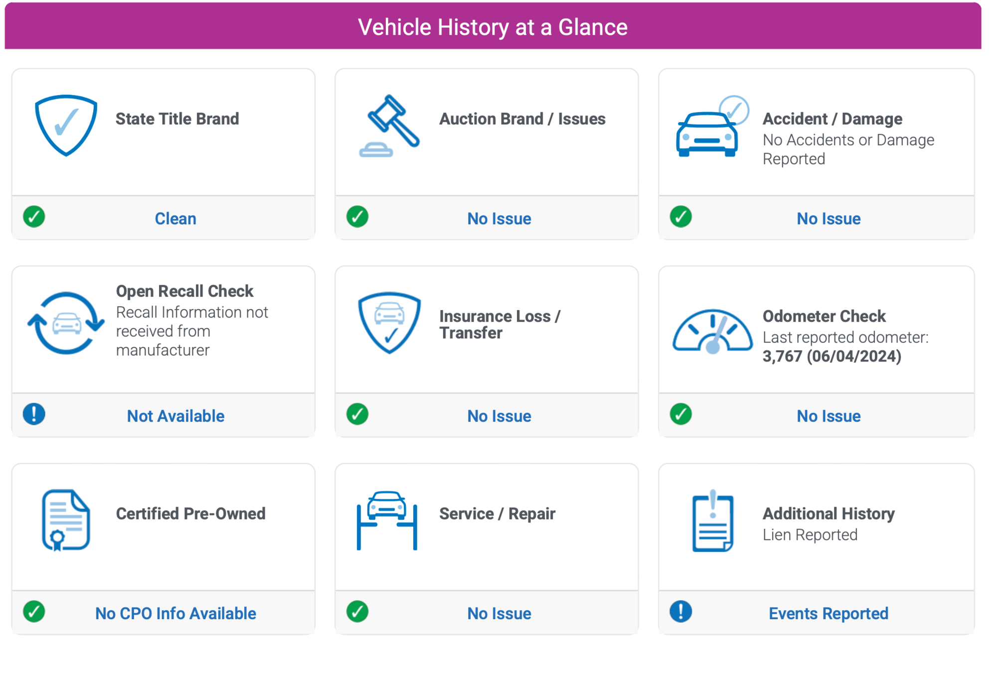997x676 pixels.
Task: Click the State Title Brand shield icon
Action: (66, 125)
